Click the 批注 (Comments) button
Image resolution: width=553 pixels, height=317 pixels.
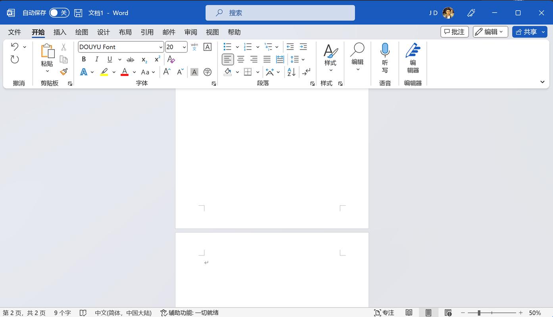coord(455,32)
